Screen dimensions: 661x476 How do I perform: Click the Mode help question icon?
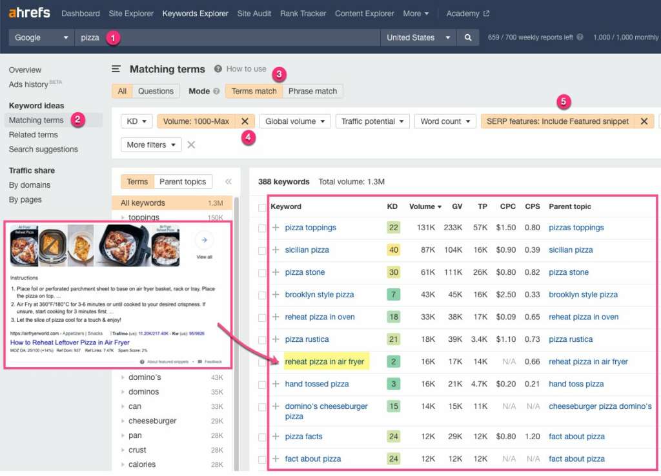click(x=216, y=91)
